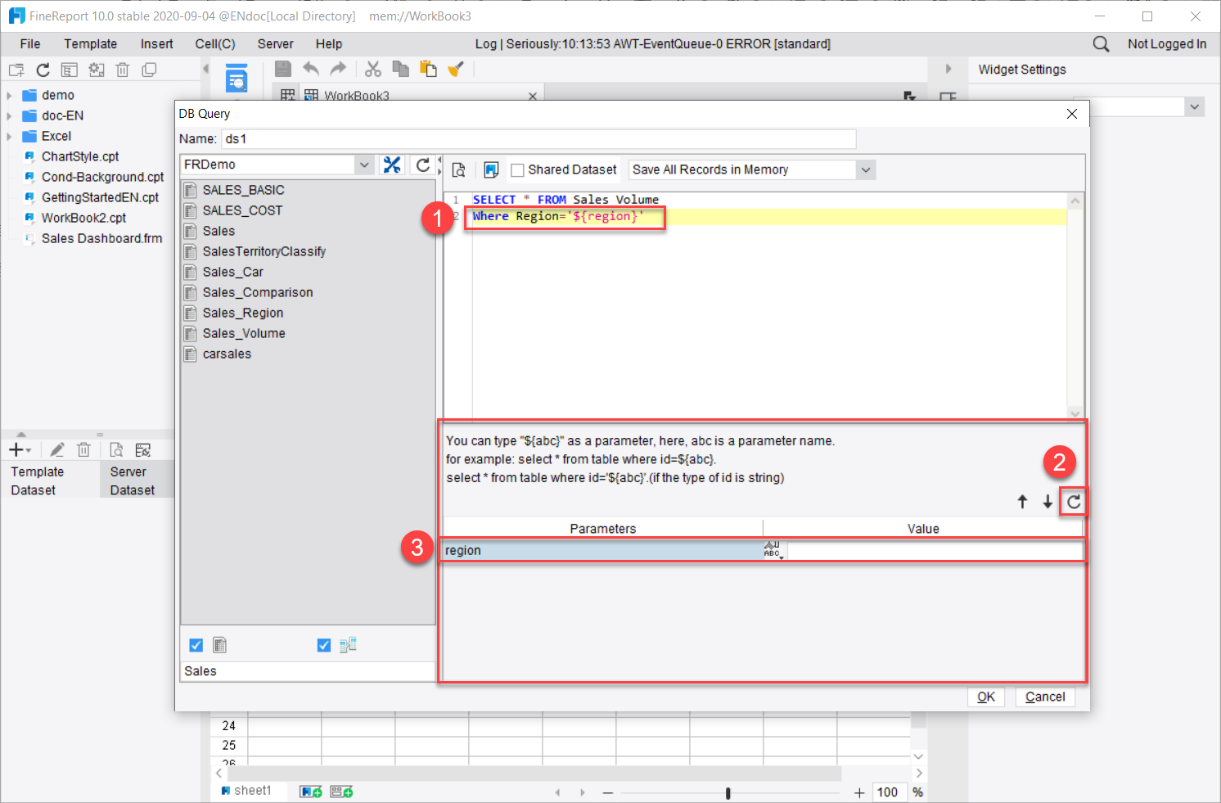
Task: Click the region parameter Value cell
Action: (x=935, y=550)
